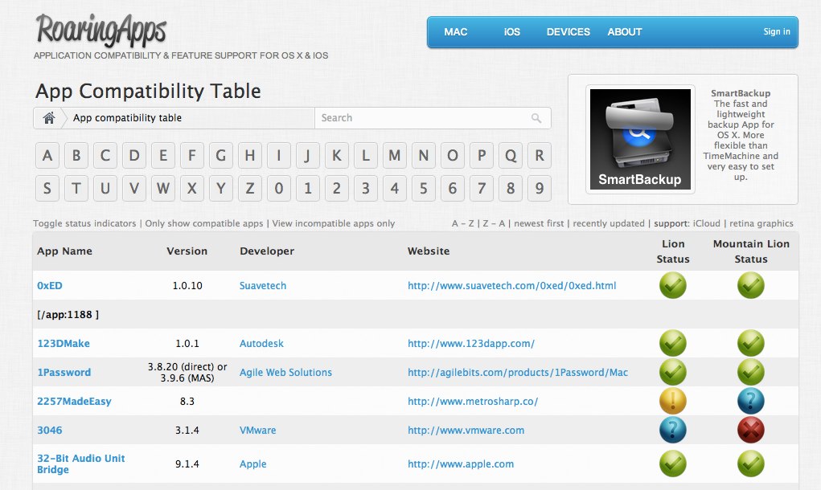Click the home icon in breadcrumb
The height and width of the screenshot is (490, 821).
pos(49,117)
